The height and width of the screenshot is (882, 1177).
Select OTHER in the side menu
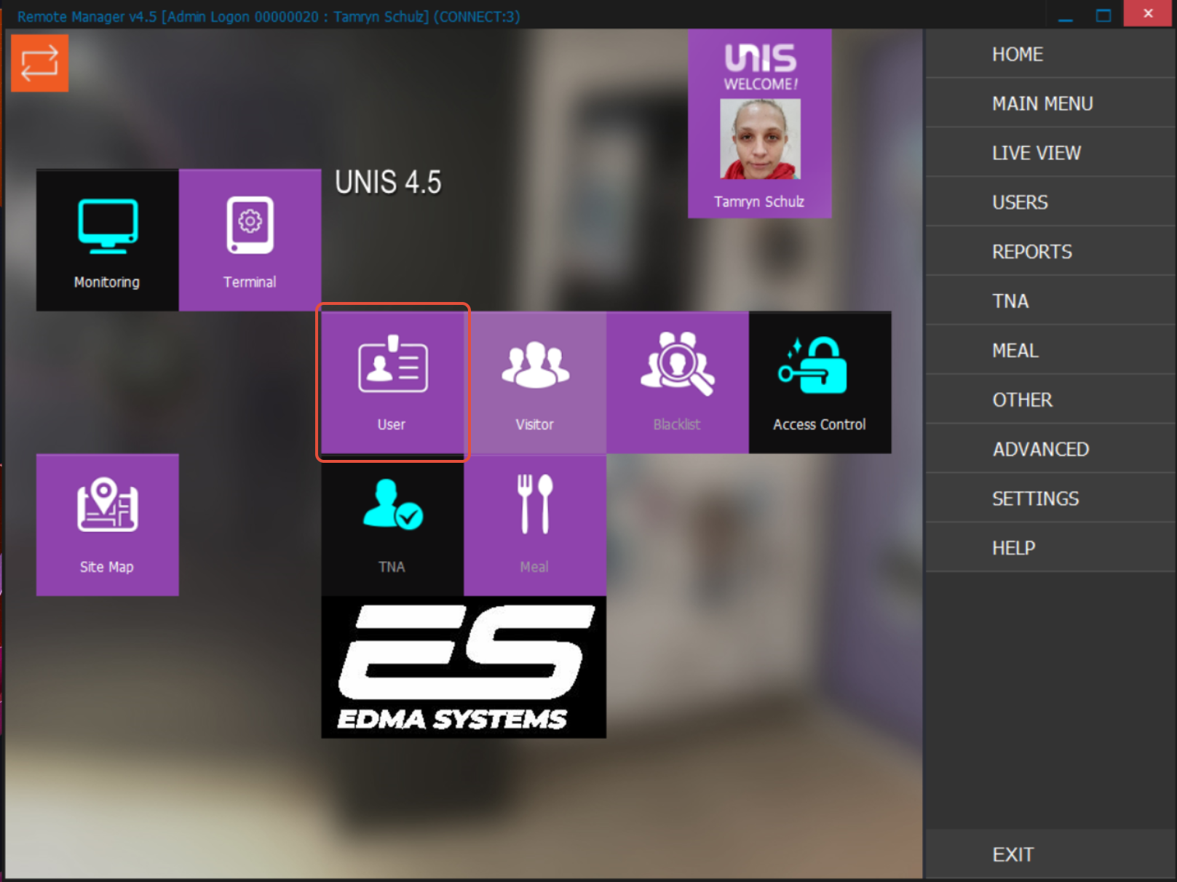(x=1051, y=400)
